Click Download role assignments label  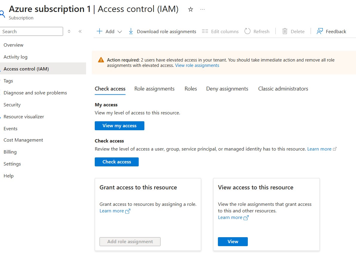(166, 32)
